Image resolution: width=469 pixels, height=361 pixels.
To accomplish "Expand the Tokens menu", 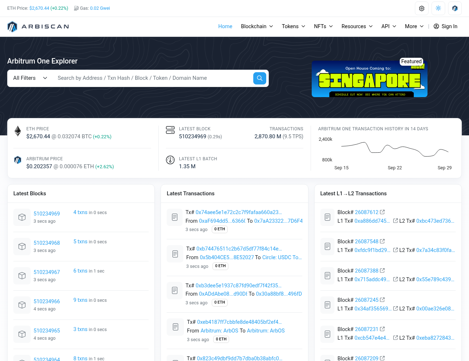I will coord(294,26).
